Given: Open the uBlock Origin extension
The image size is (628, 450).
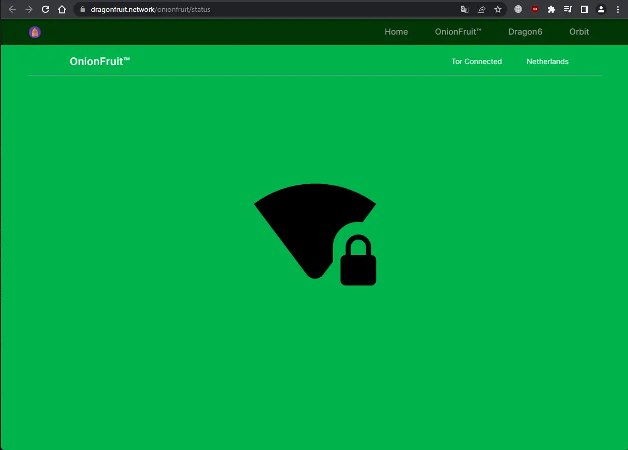Looking at the screenshot, I should [535, 9].
